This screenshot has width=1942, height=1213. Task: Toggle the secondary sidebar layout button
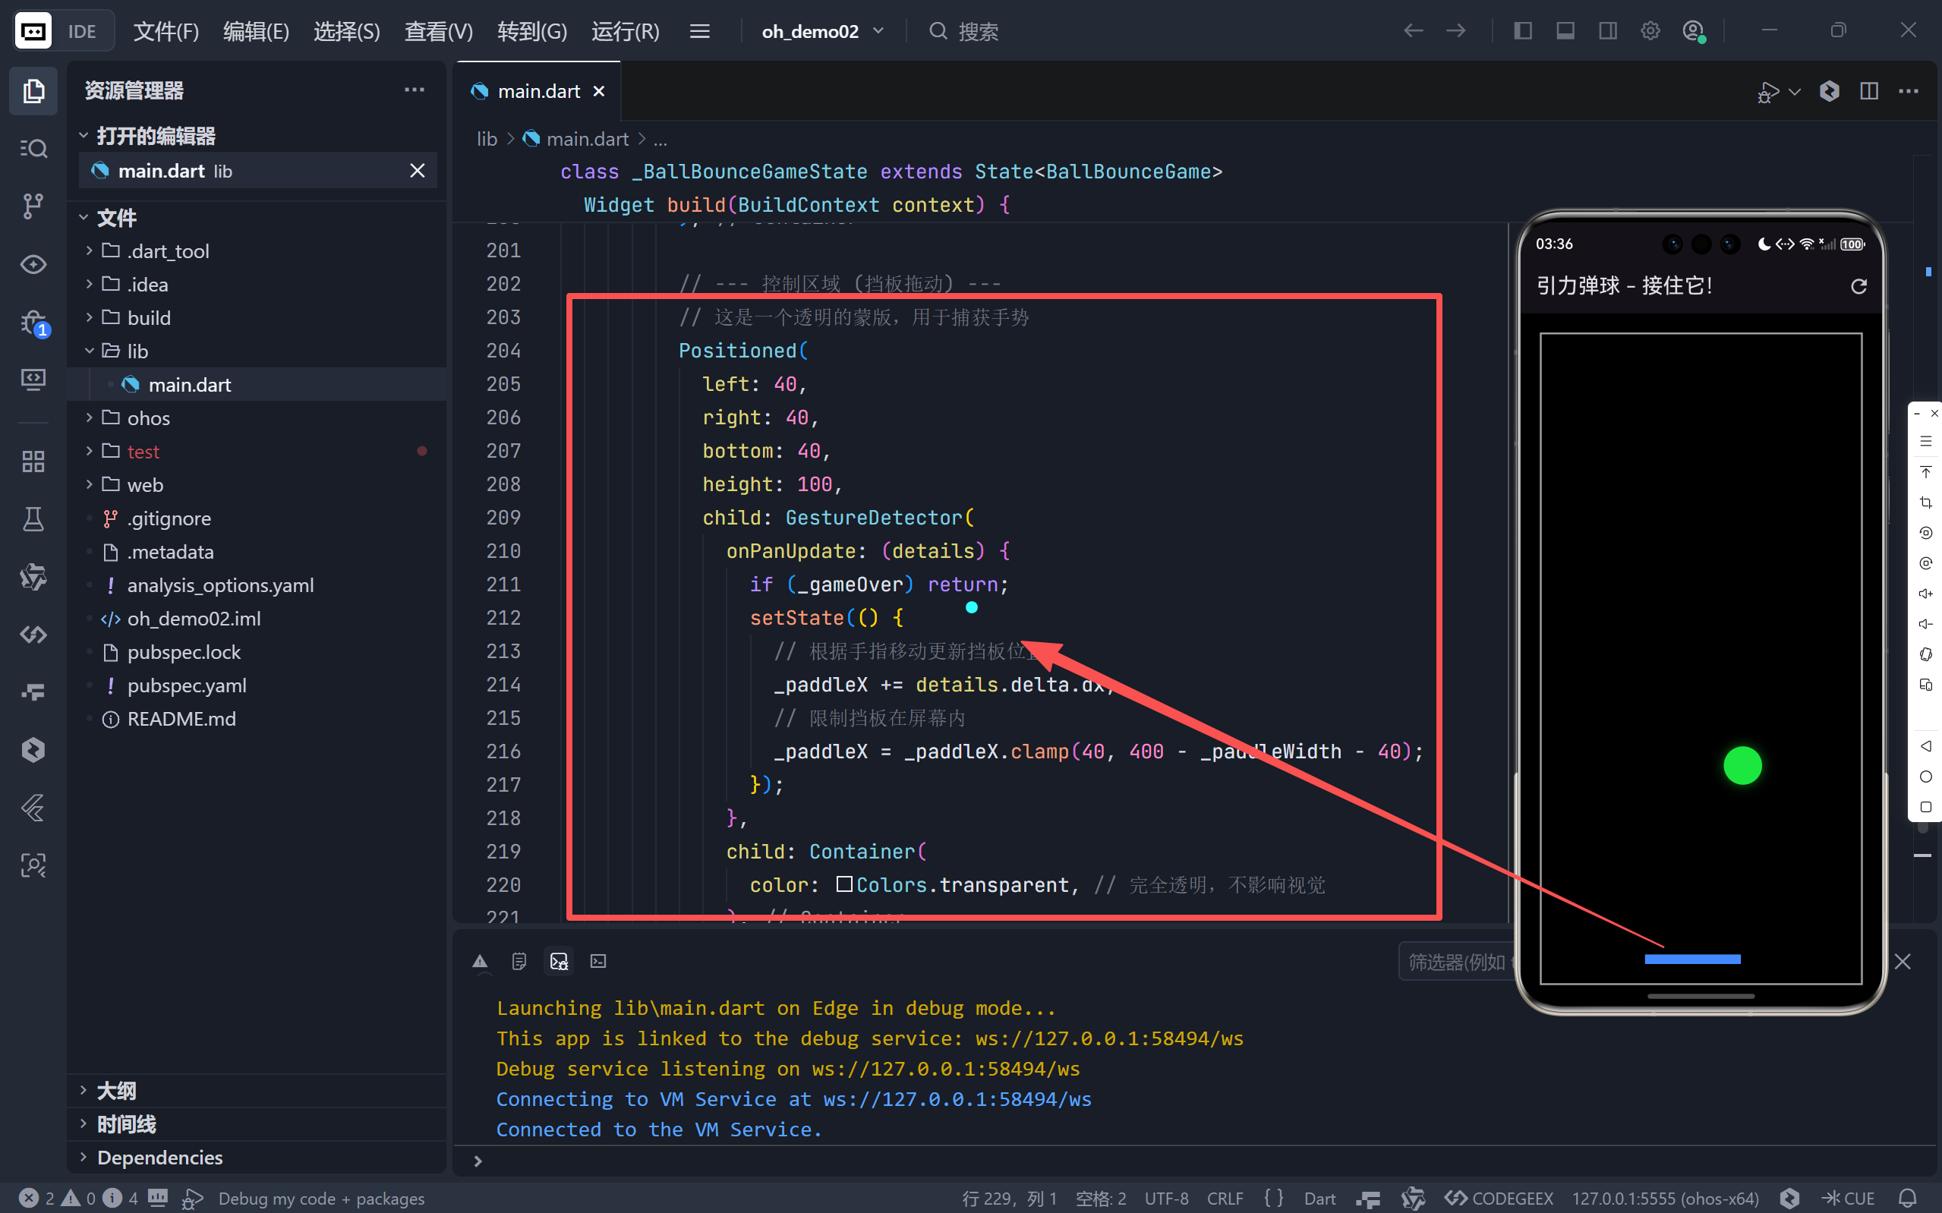1607,31
